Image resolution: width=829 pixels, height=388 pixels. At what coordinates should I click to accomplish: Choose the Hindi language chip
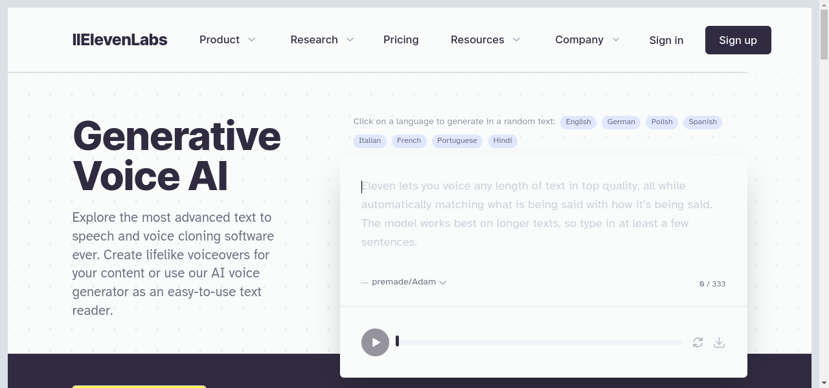click(x=503, y=141)
